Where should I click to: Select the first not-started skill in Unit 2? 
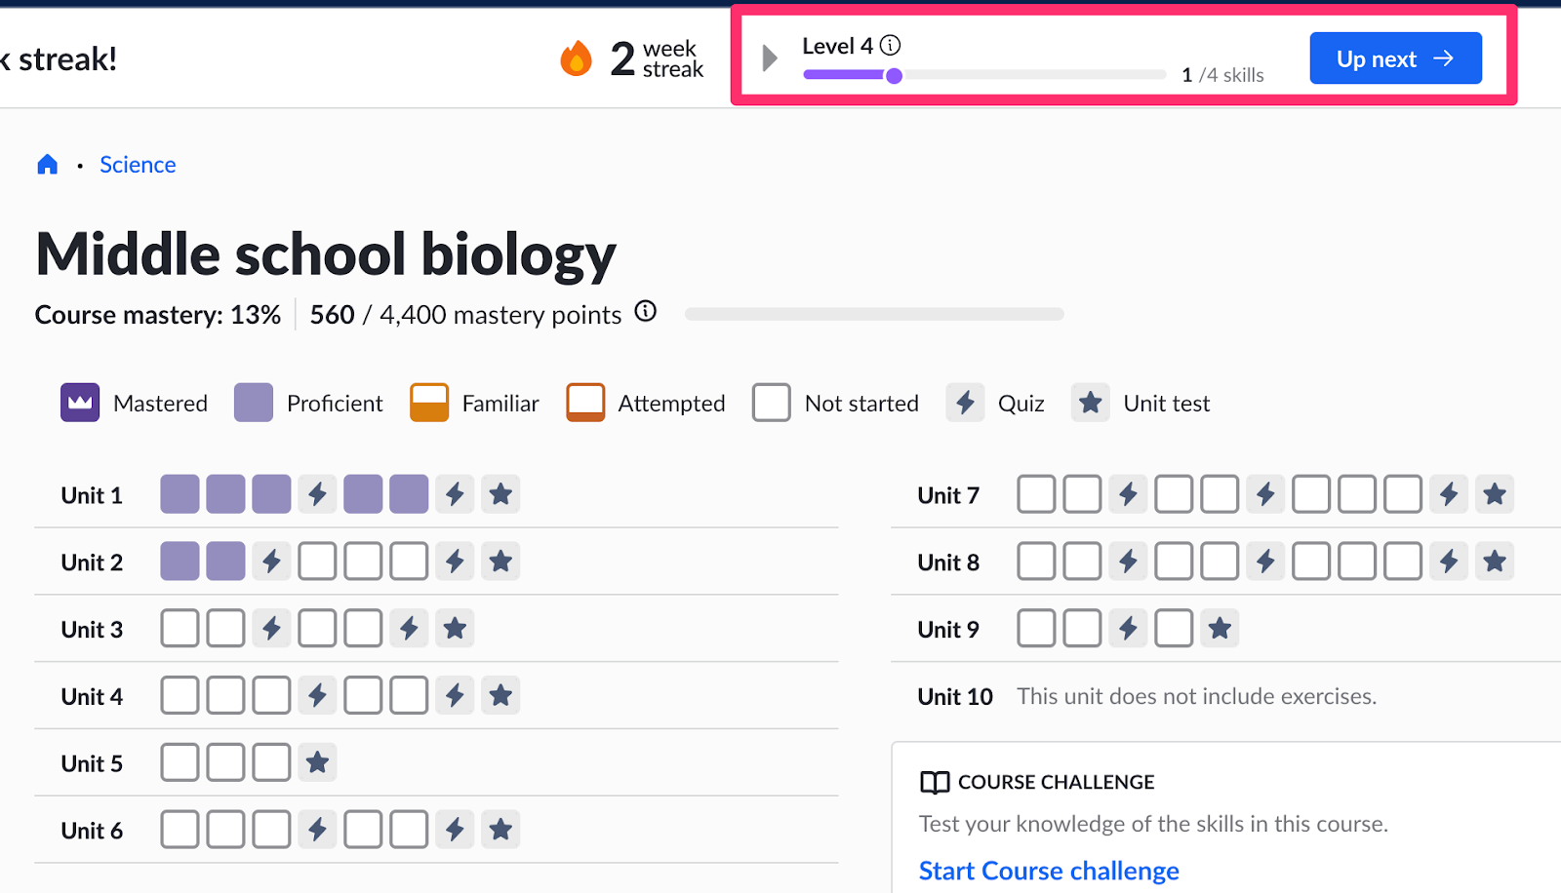317,562
